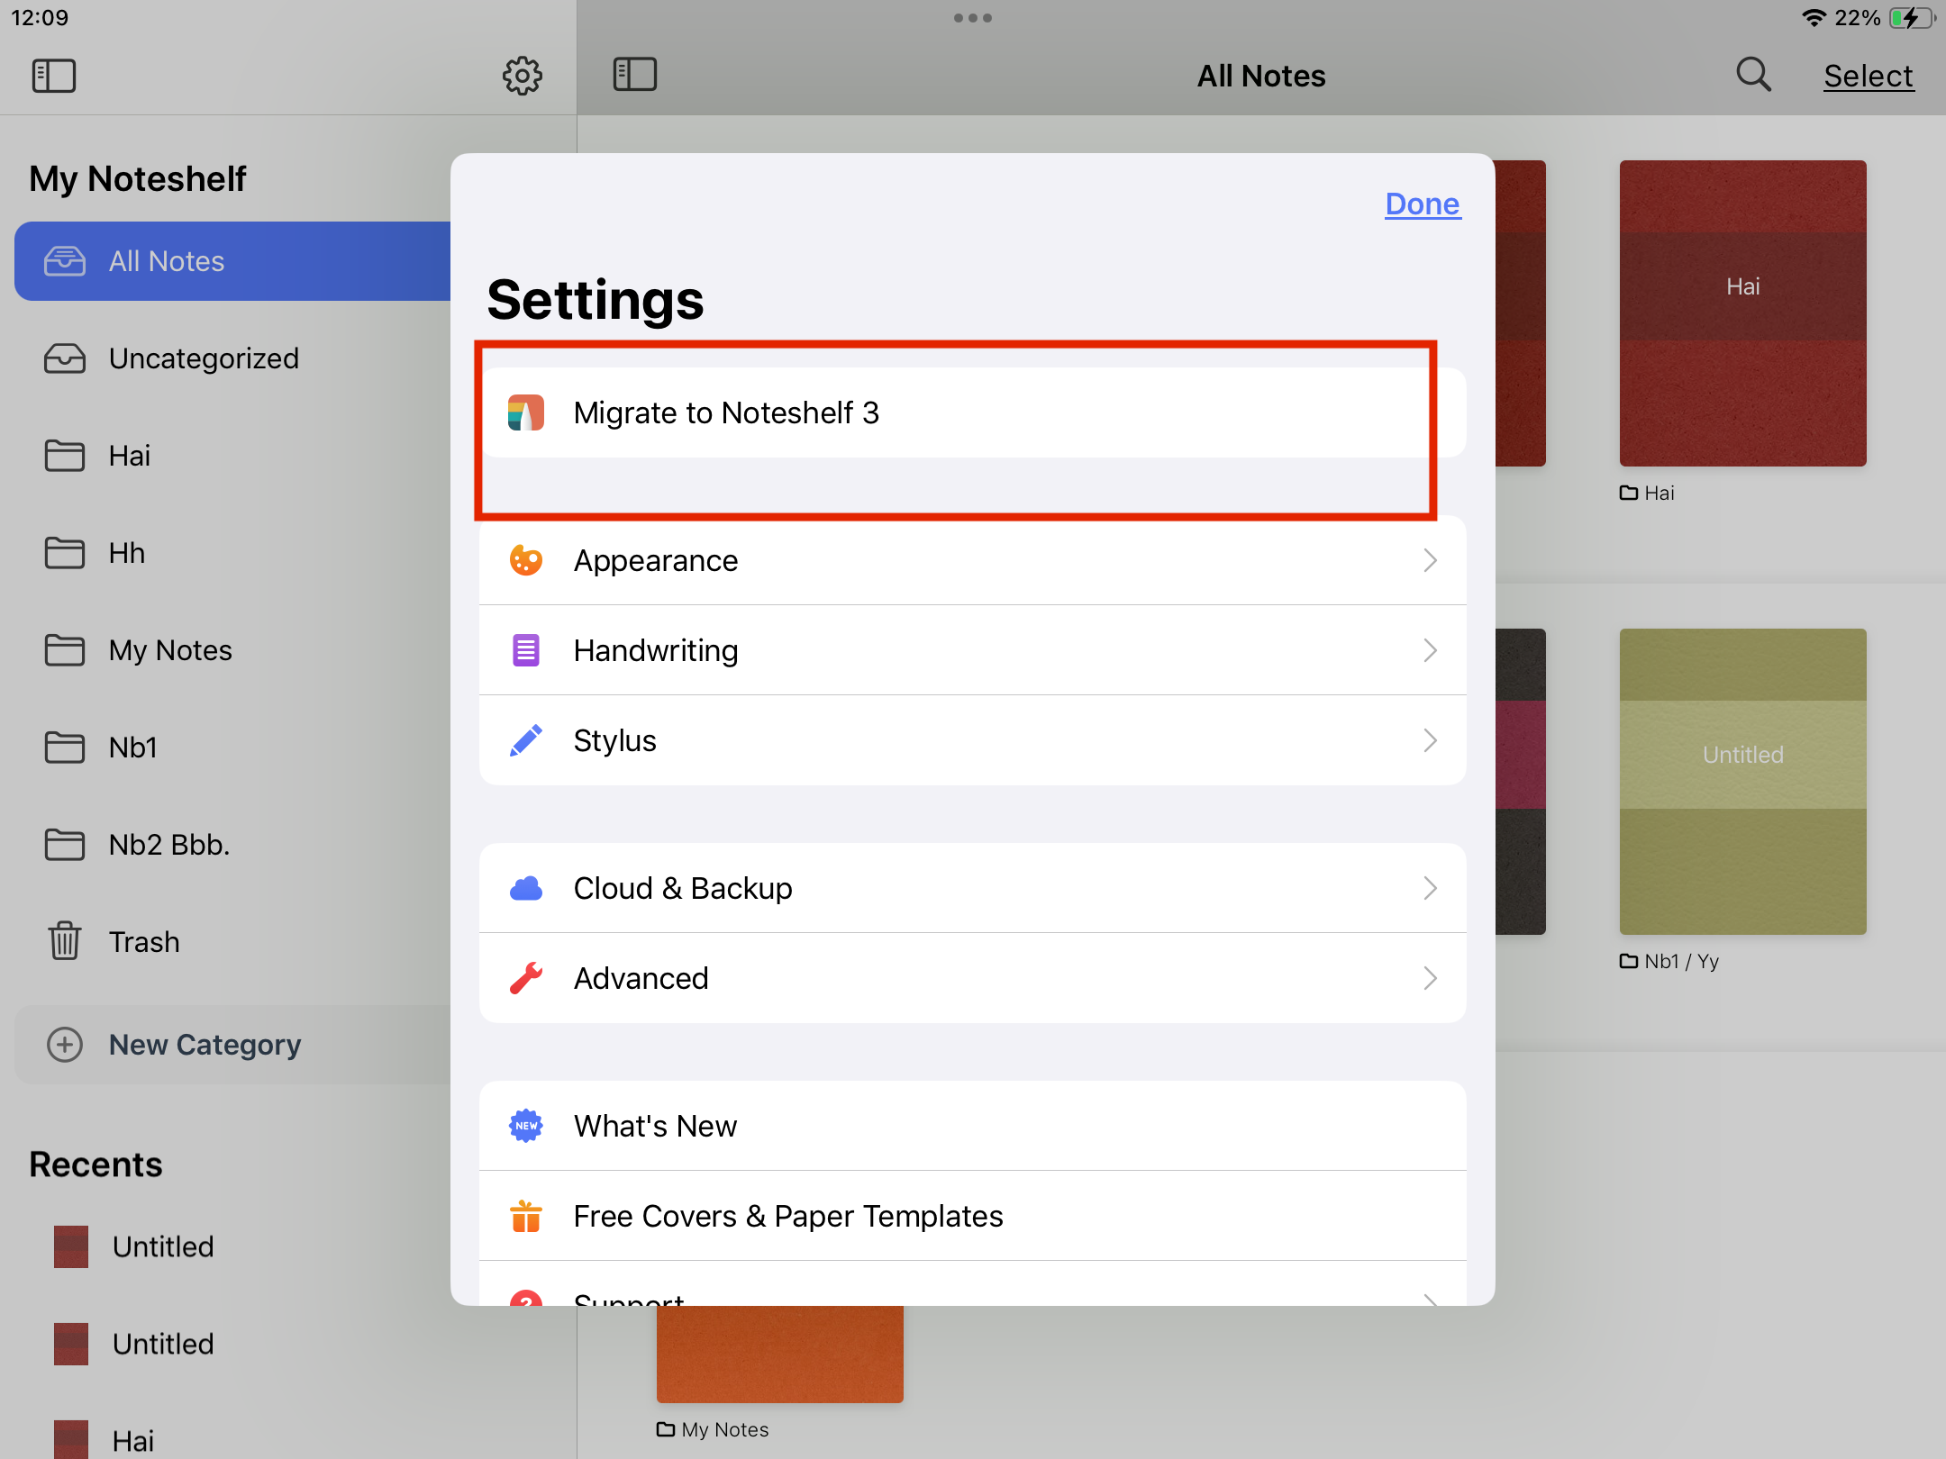Toggle the sidebar panel icon at left header
This screenshot has width=1946, height=1459.
coord(54,76)
